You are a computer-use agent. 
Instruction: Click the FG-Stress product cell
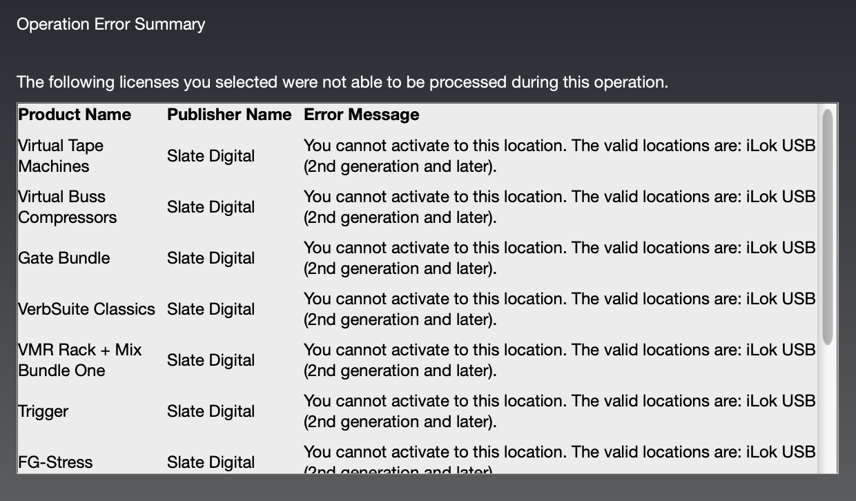(x=55, y=462)
